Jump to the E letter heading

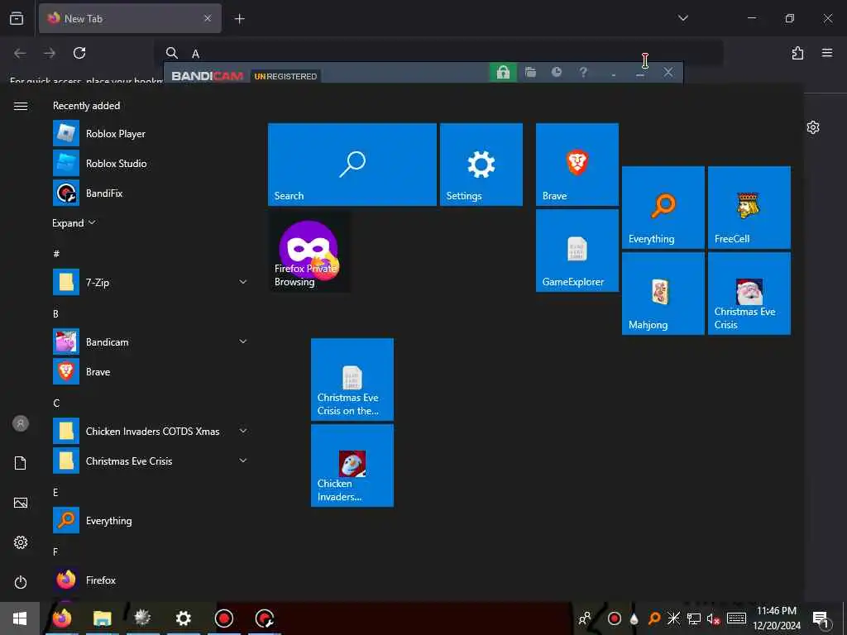[x=55, y=492]
